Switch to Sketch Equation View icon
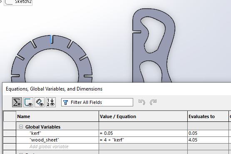The width and height of the screenshot is (231, 154). point(28,102)
